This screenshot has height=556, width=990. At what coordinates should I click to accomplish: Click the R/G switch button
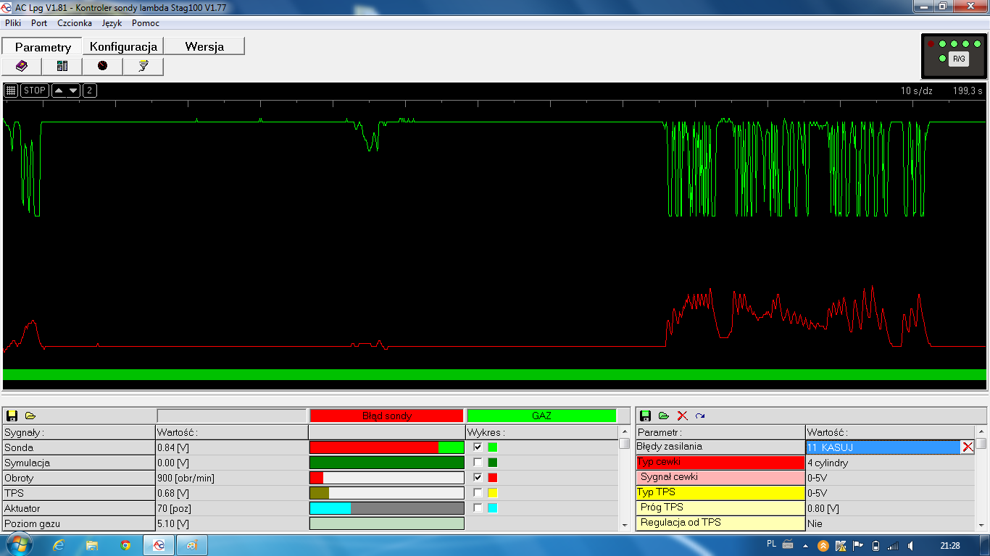pos(959,59)
